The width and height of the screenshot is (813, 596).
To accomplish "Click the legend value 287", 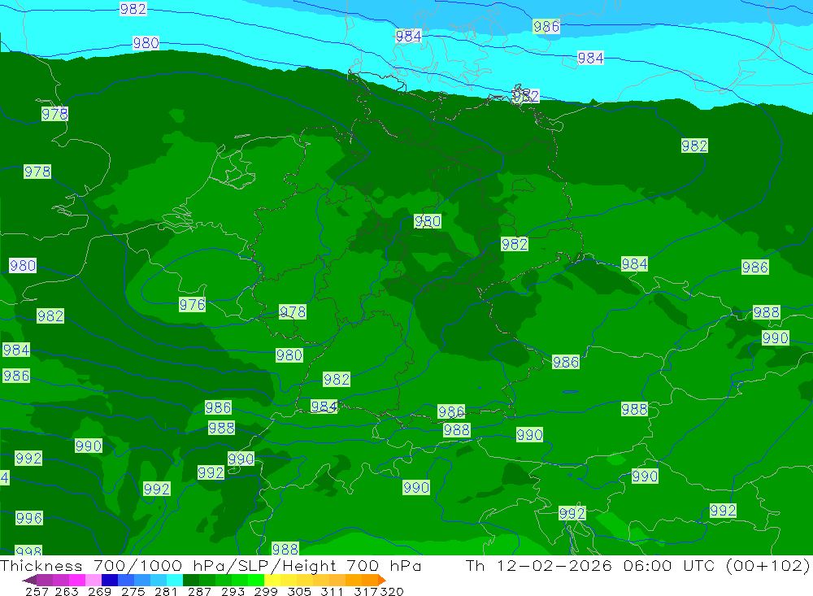I will [199, 591].
